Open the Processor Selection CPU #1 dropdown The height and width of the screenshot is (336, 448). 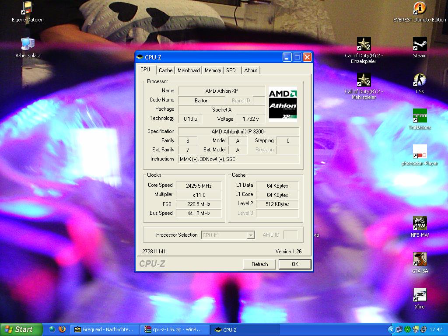point(227,235)
